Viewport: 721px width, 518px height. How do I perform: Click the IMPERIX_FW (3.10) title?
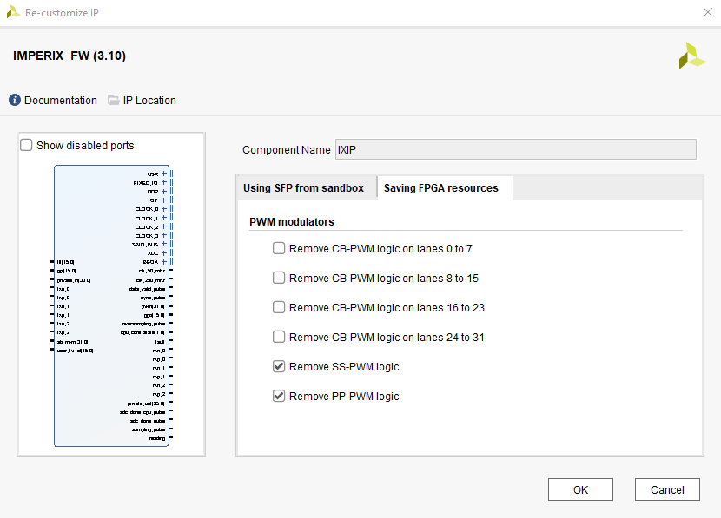(69, 56)
